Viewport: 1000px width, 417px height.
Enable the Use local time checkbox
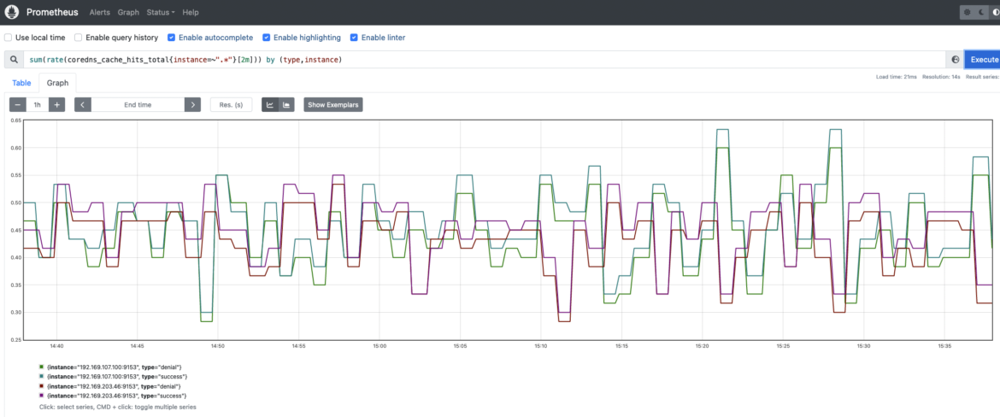point(9,38)
